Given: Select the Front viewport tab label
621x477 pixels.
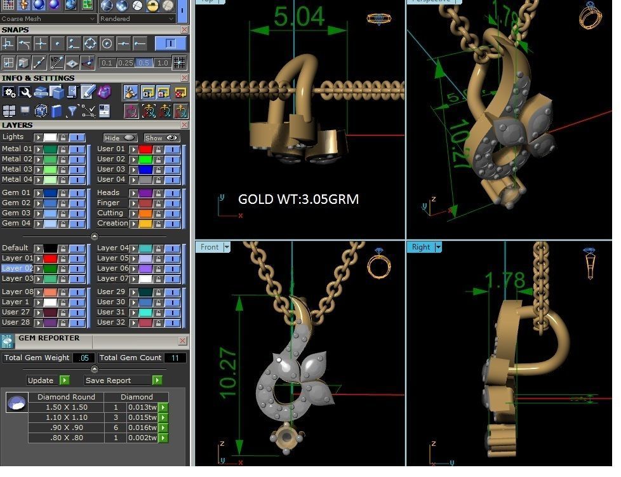Looking at the screenshot, I should (x=209, y=247).
